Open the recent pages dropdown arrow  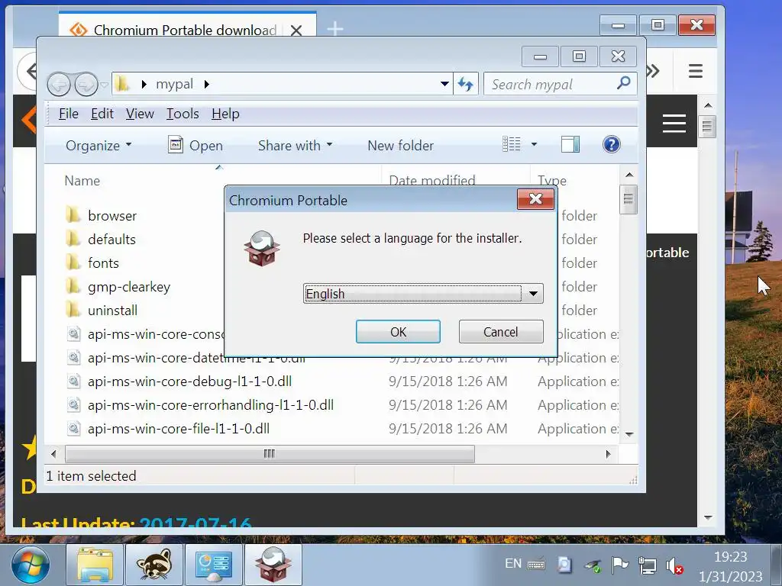(104, 85)
